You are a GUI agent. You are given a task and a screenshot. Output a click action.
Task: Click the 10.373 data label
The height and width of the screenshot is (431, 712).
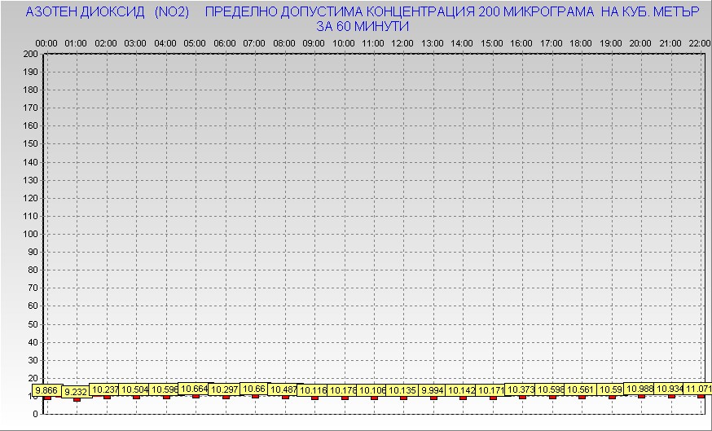click(x=521, y=389)
